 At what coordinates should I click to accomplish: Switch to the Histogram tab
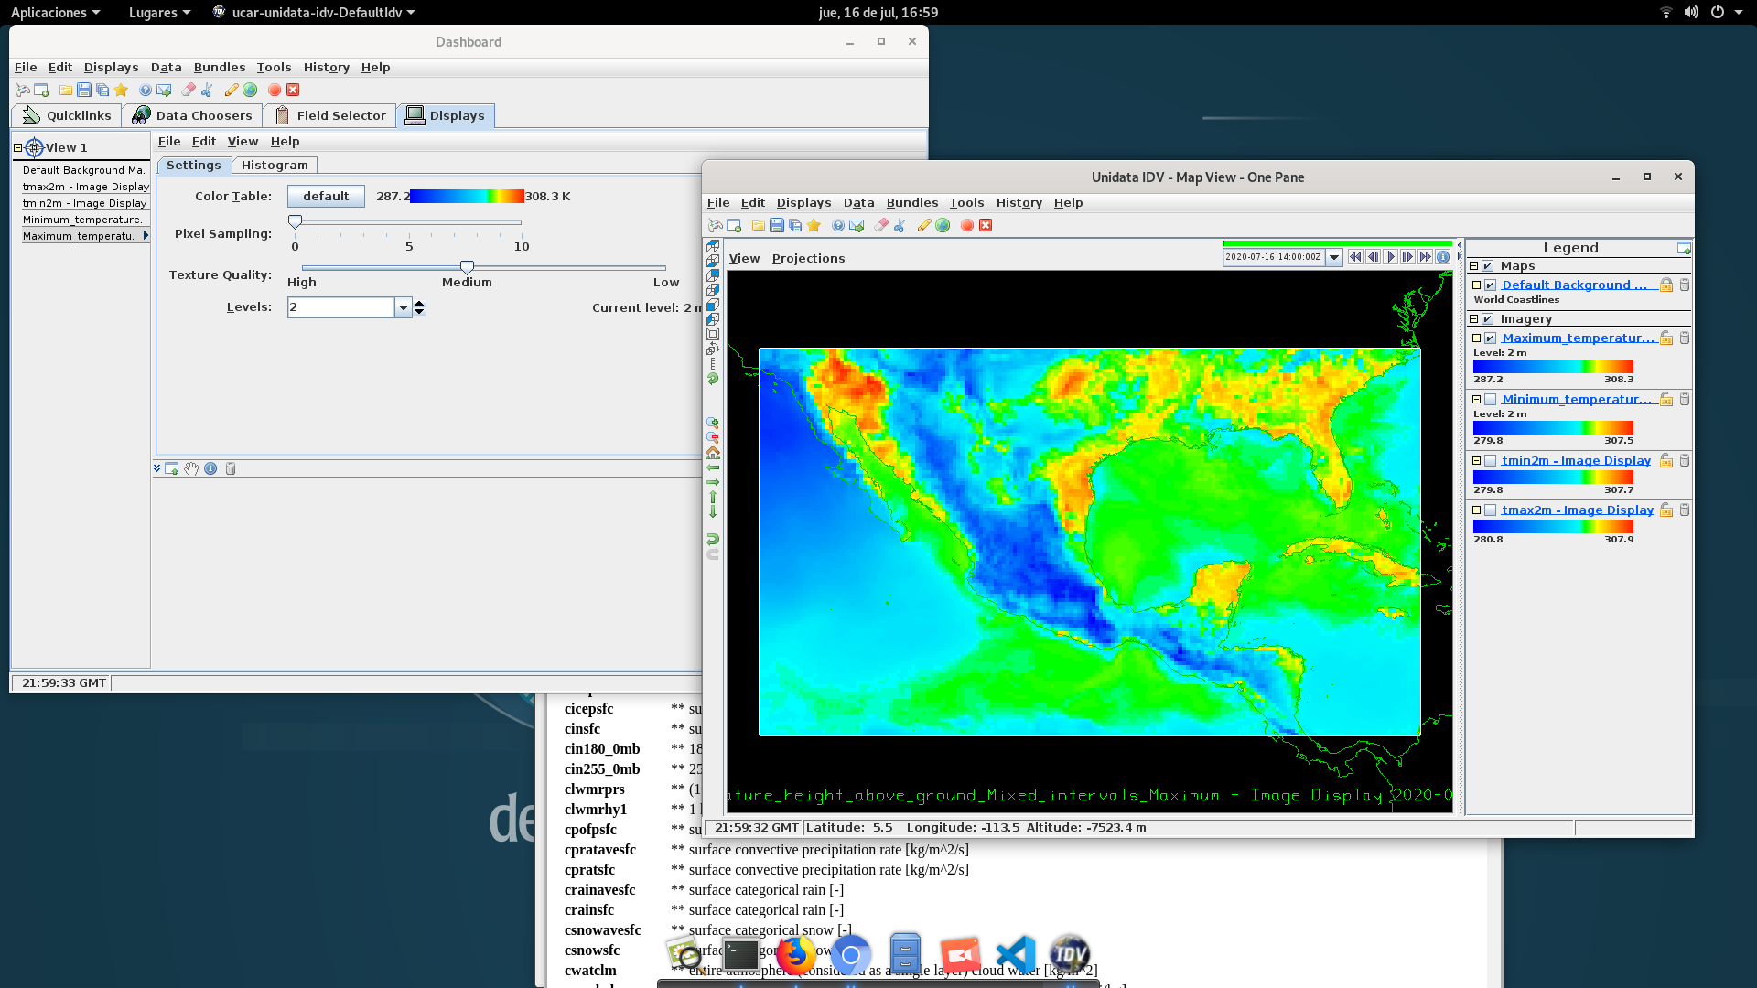point(275,165)
